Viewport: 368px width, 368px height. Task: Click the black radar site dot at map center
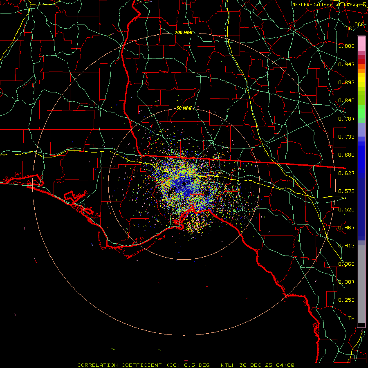click(x=184, y=183)
